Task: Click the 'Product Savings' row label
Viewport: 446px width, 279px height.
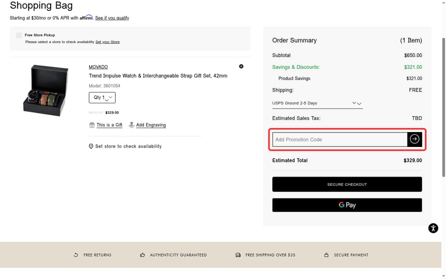Action: (x=294, y=79)
